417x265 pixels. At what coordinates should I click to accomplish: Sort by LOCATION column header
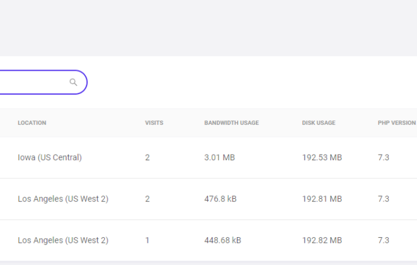point(32,123)
